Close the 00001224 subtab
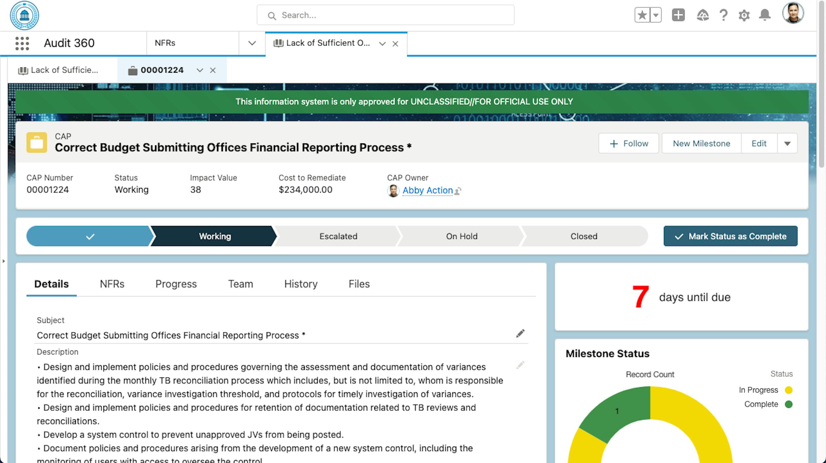 (x=212, y=70)
